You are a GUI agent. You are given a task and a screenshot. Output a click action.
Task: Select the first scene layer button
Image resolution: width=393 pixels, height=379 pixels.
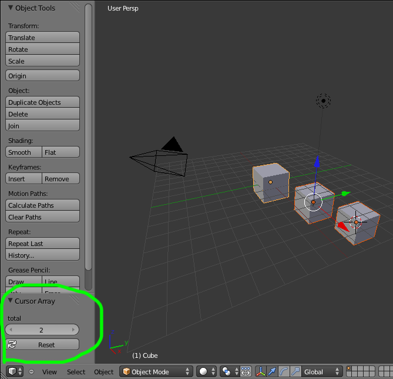click(348, 368)
